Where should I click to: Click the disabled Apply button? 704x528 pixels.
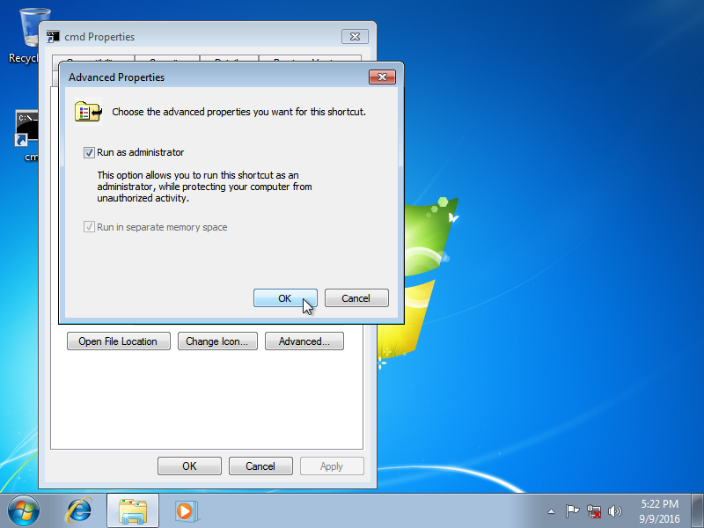(332, 466)
